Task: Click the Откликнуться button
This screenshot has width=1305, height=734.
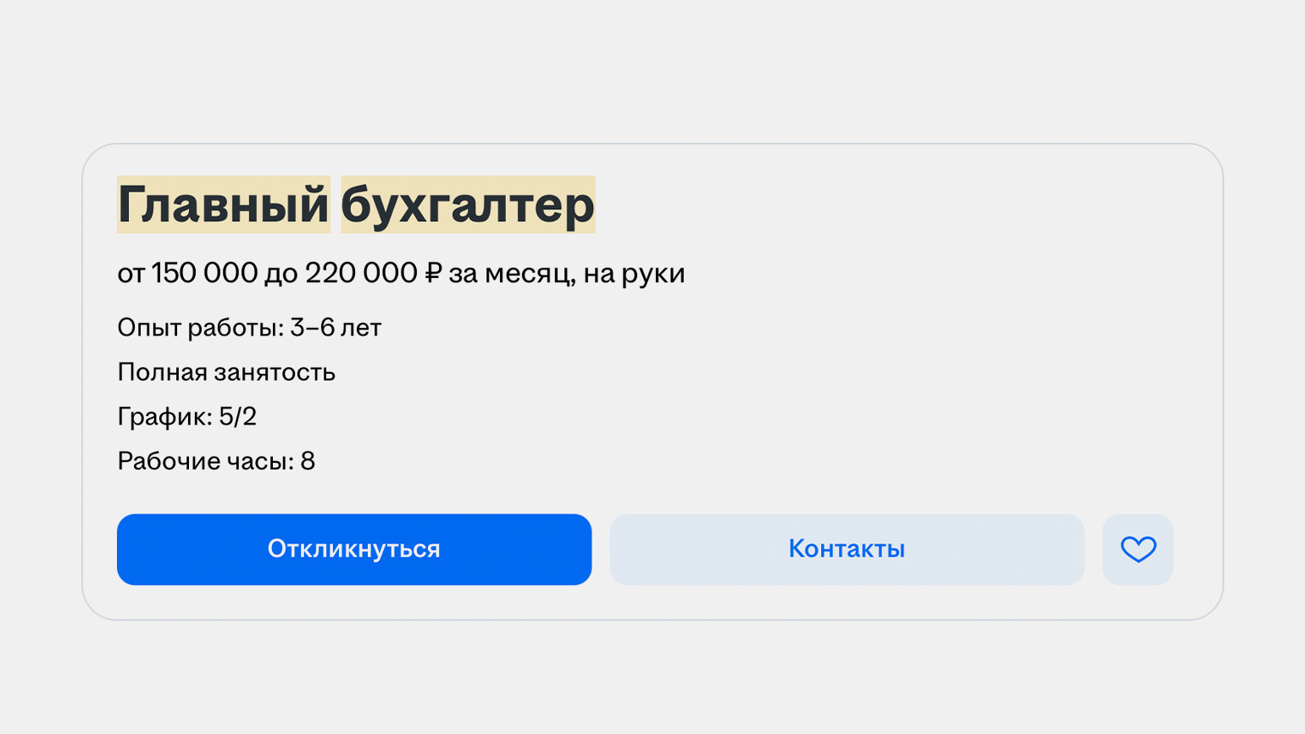Action: click(354, 549)
